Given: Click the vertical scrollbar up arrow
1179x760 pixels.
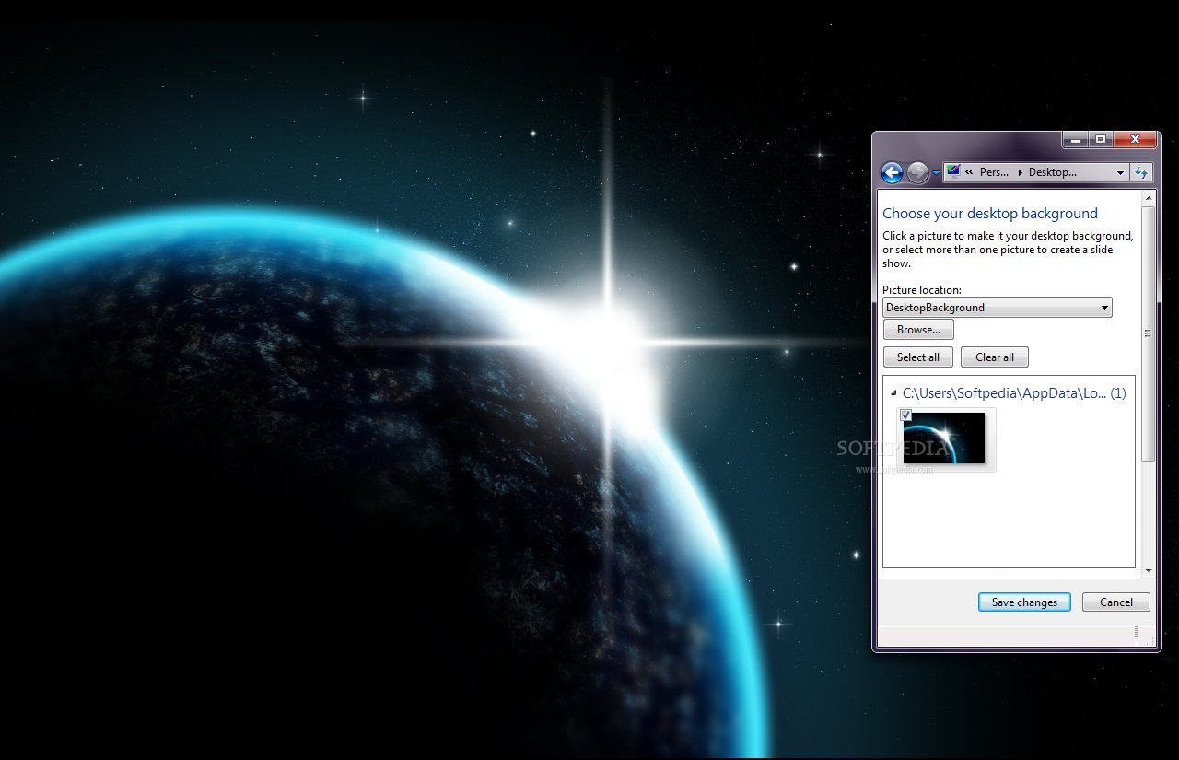Looking at the screenshot, I should [x=1148, y=198].
